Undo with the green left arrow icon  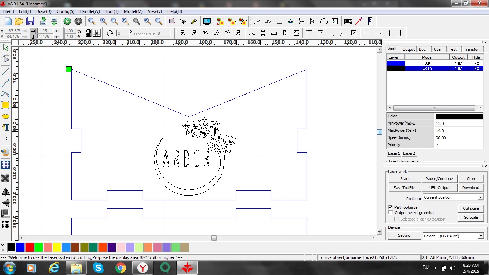[x=67, y=21]
